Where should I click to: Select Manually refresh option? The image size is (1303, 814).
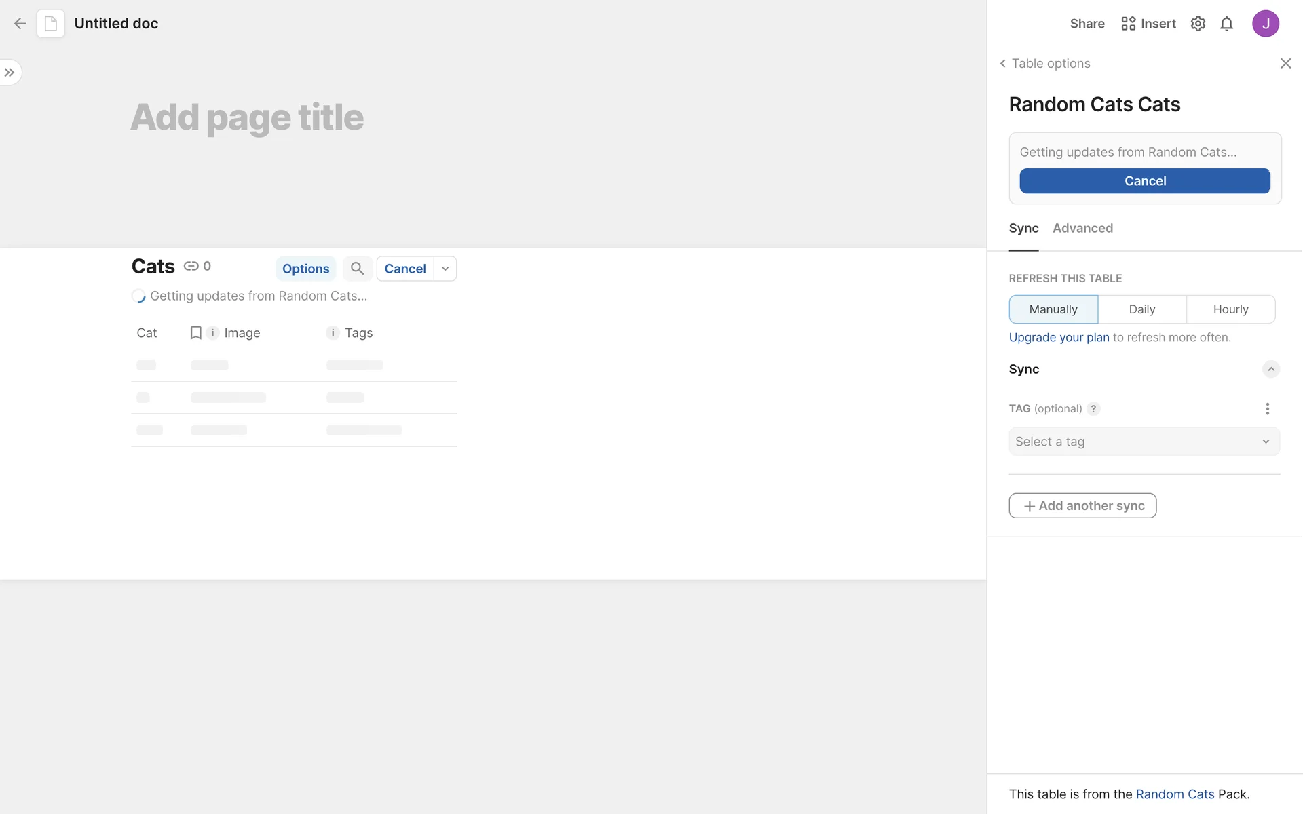click(x=1053, y=309)
